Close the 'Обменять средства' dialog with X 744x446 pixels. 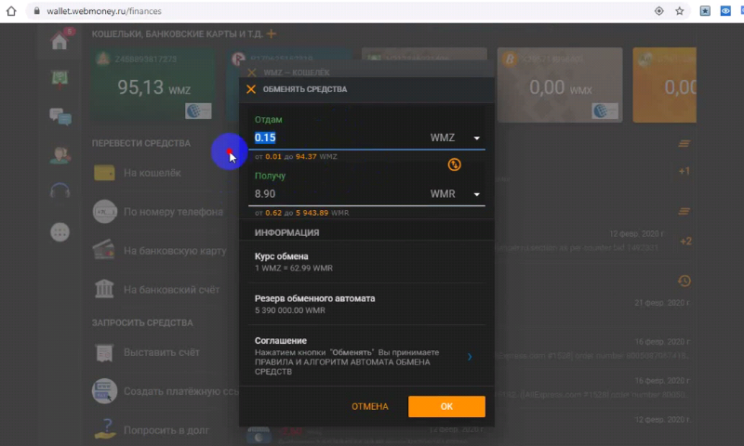click(251, 89)
